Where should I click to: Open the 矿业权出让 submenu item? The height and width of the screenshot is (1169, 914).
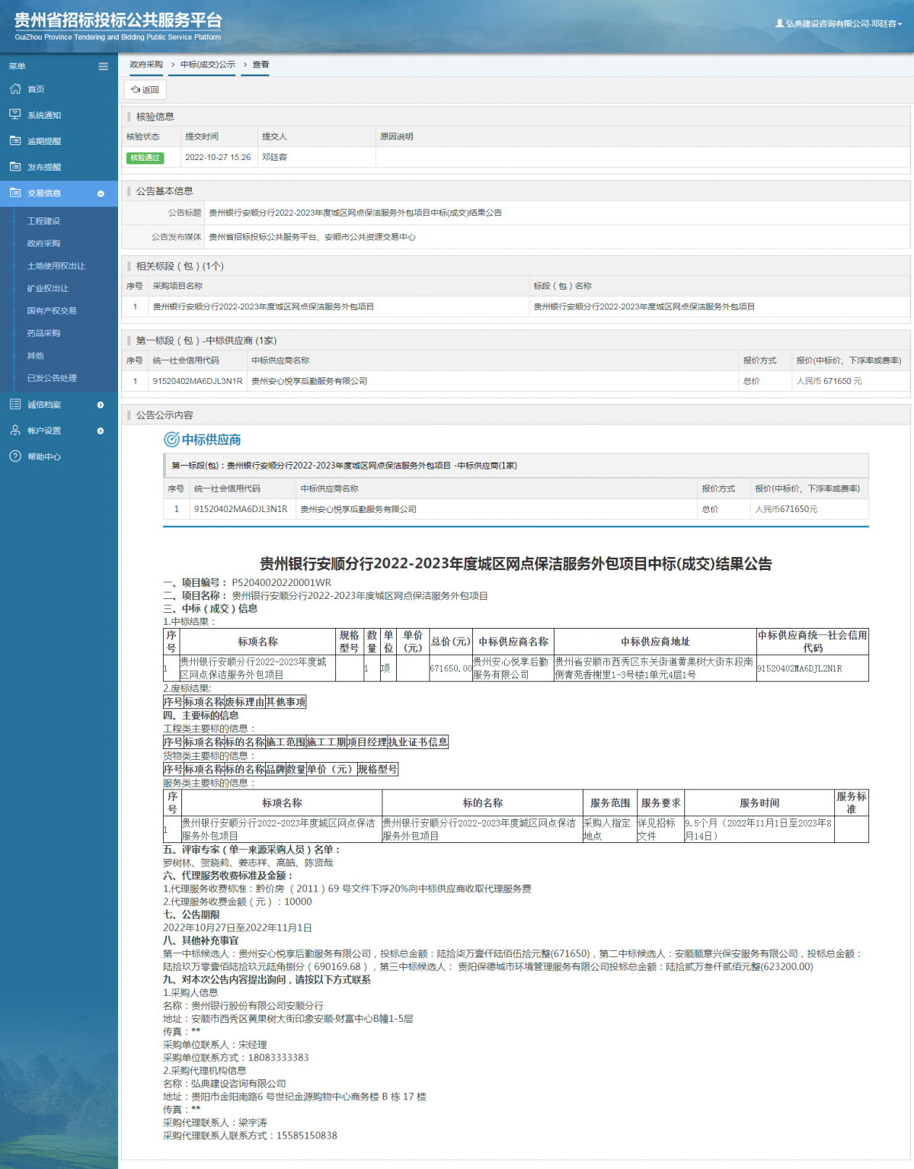point(48,288)
